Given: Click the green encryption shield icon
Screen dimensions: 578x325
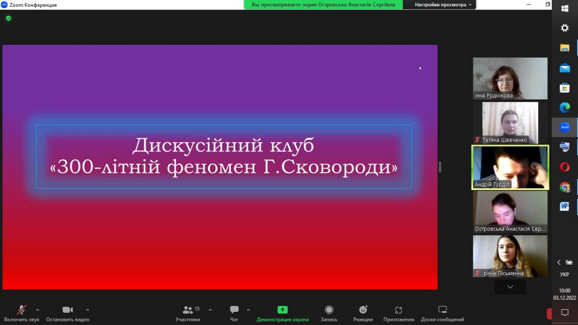Looking at the screenshot, I should click(x=8, y=19).
